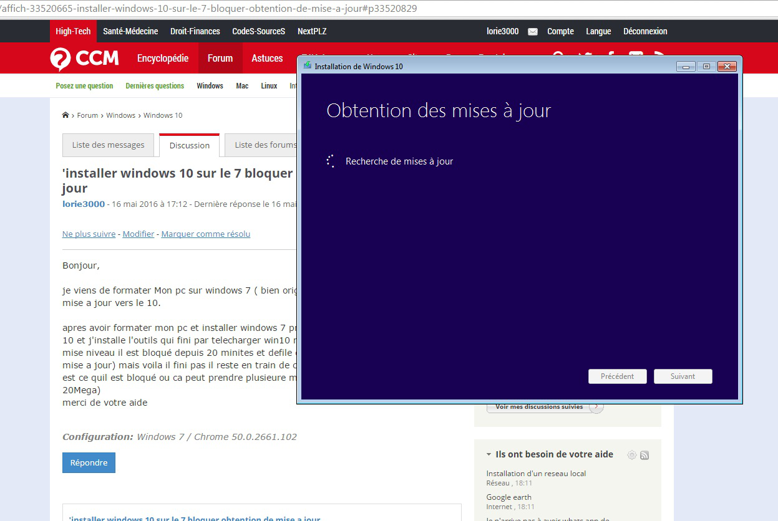Open the Droit-Finances section
Image resolution: width=778 pixels, height=521 pixels.
[x=195, y=31]
